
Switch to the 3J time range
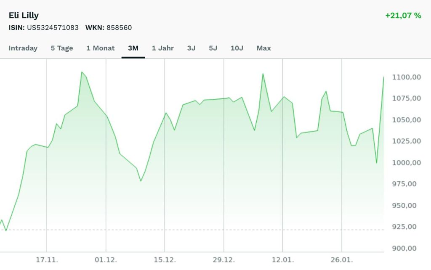pos(192,48)
